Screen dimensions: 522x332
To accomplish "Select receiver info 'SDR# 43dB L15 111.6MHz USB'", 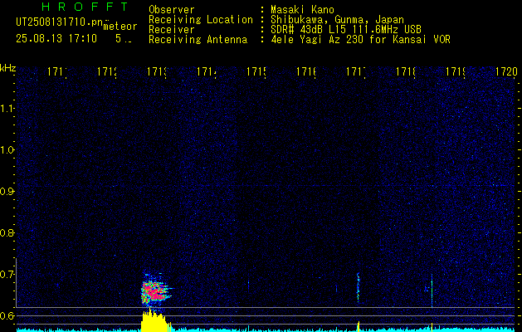I will click(346, 30).
